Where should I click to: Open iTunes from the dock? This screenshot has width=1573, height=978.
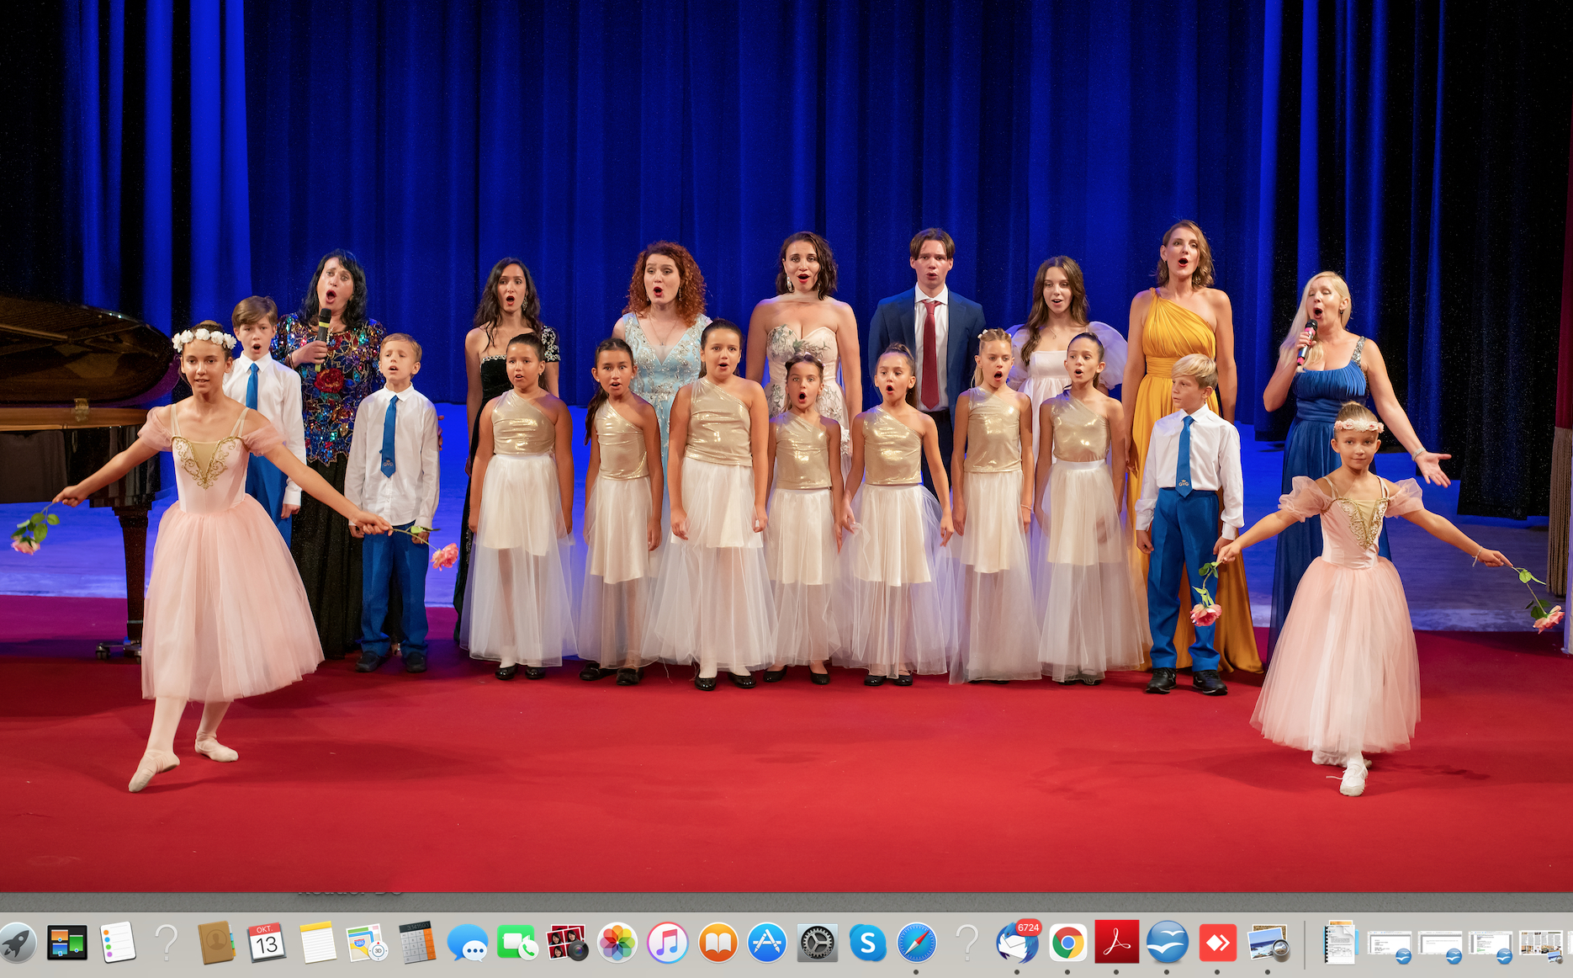tap(667, 943)
